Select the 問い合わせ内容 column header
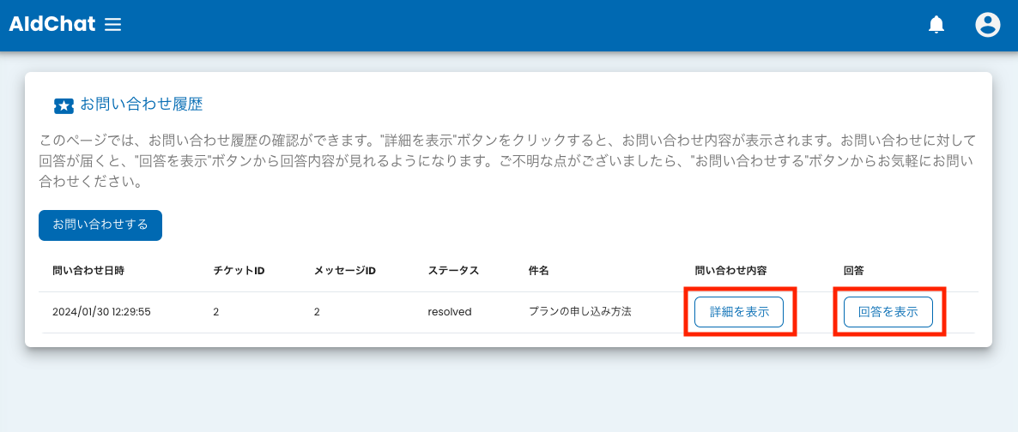 730,270
